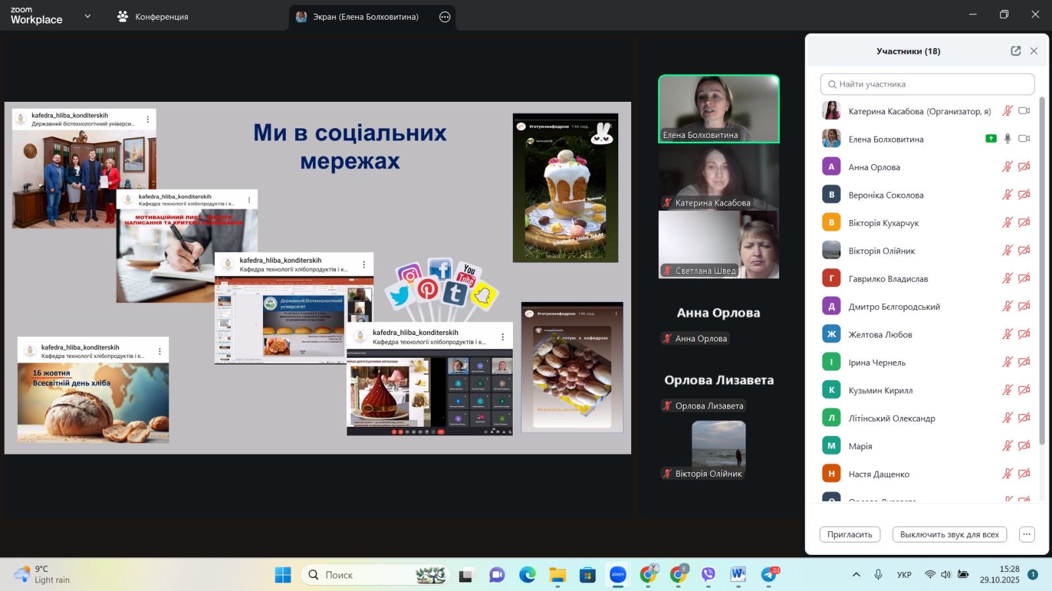Open Zoom Workplace dropdown chevron
The width and height of the screenshot is (1052, 591).
pos(87,16)
